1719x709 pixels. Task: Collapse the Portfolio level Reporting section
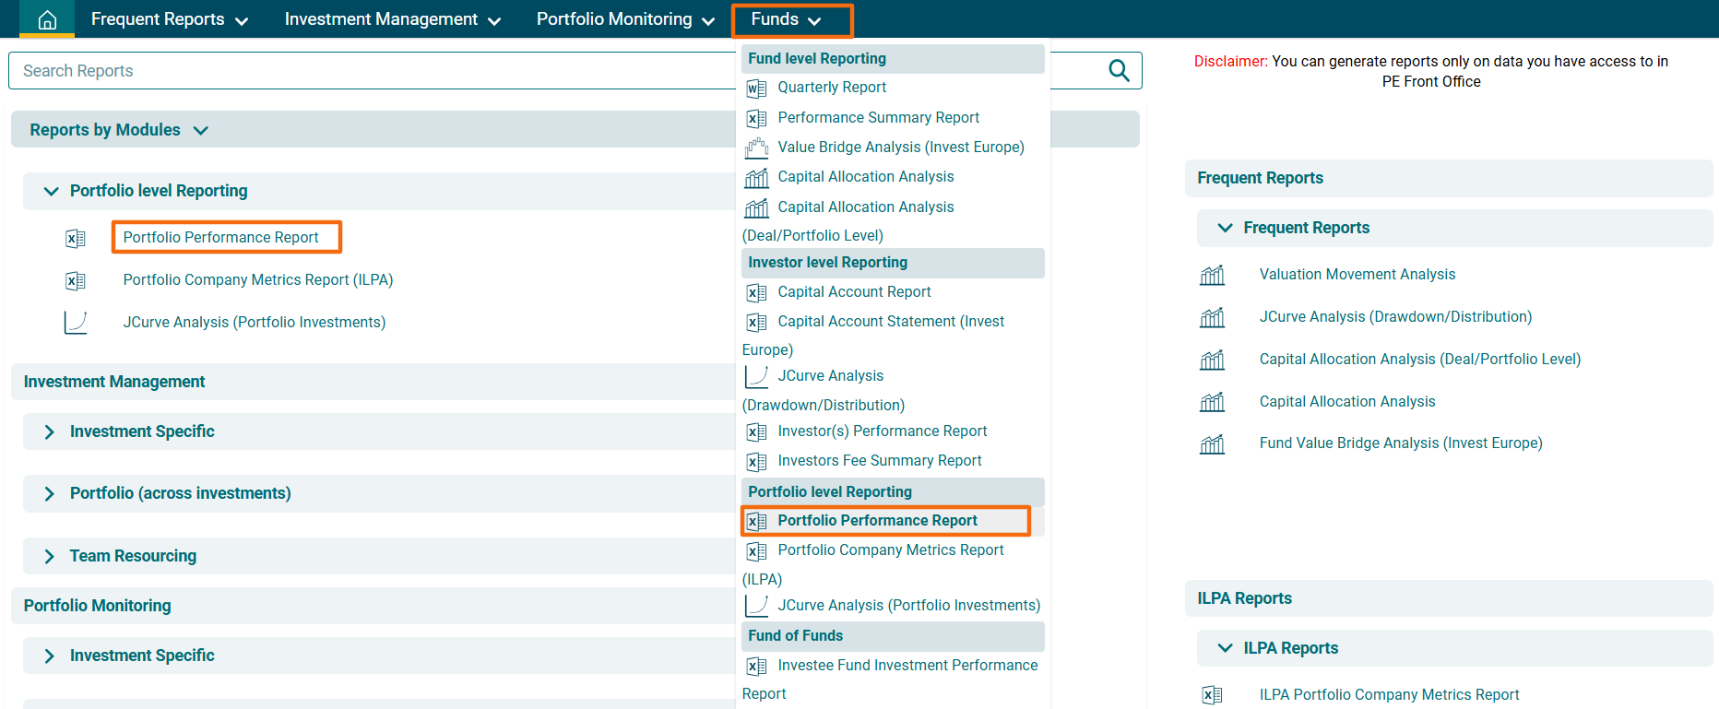[52, 191]
